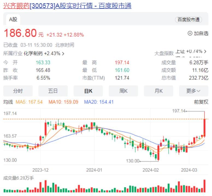Expand industry details chevron after +2.43%
The width and height of the screenshot is (212, 196).
pyautogui.click(x=63, y=54)
